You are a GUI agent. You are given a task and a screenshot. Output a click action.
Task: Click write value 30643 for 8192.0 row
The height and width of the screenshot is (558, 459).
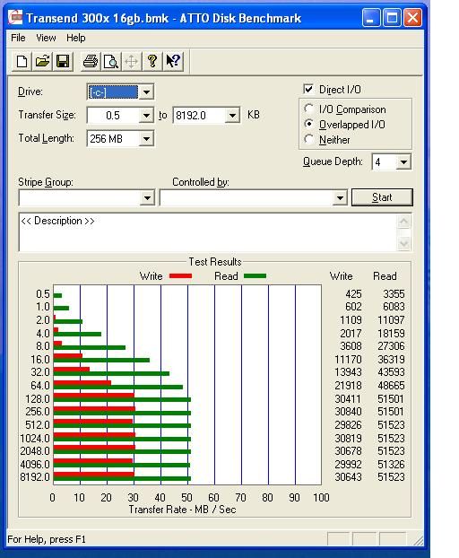coord(348,477)
